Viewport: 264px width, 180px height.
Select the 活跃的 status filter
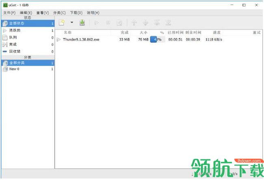28,30
